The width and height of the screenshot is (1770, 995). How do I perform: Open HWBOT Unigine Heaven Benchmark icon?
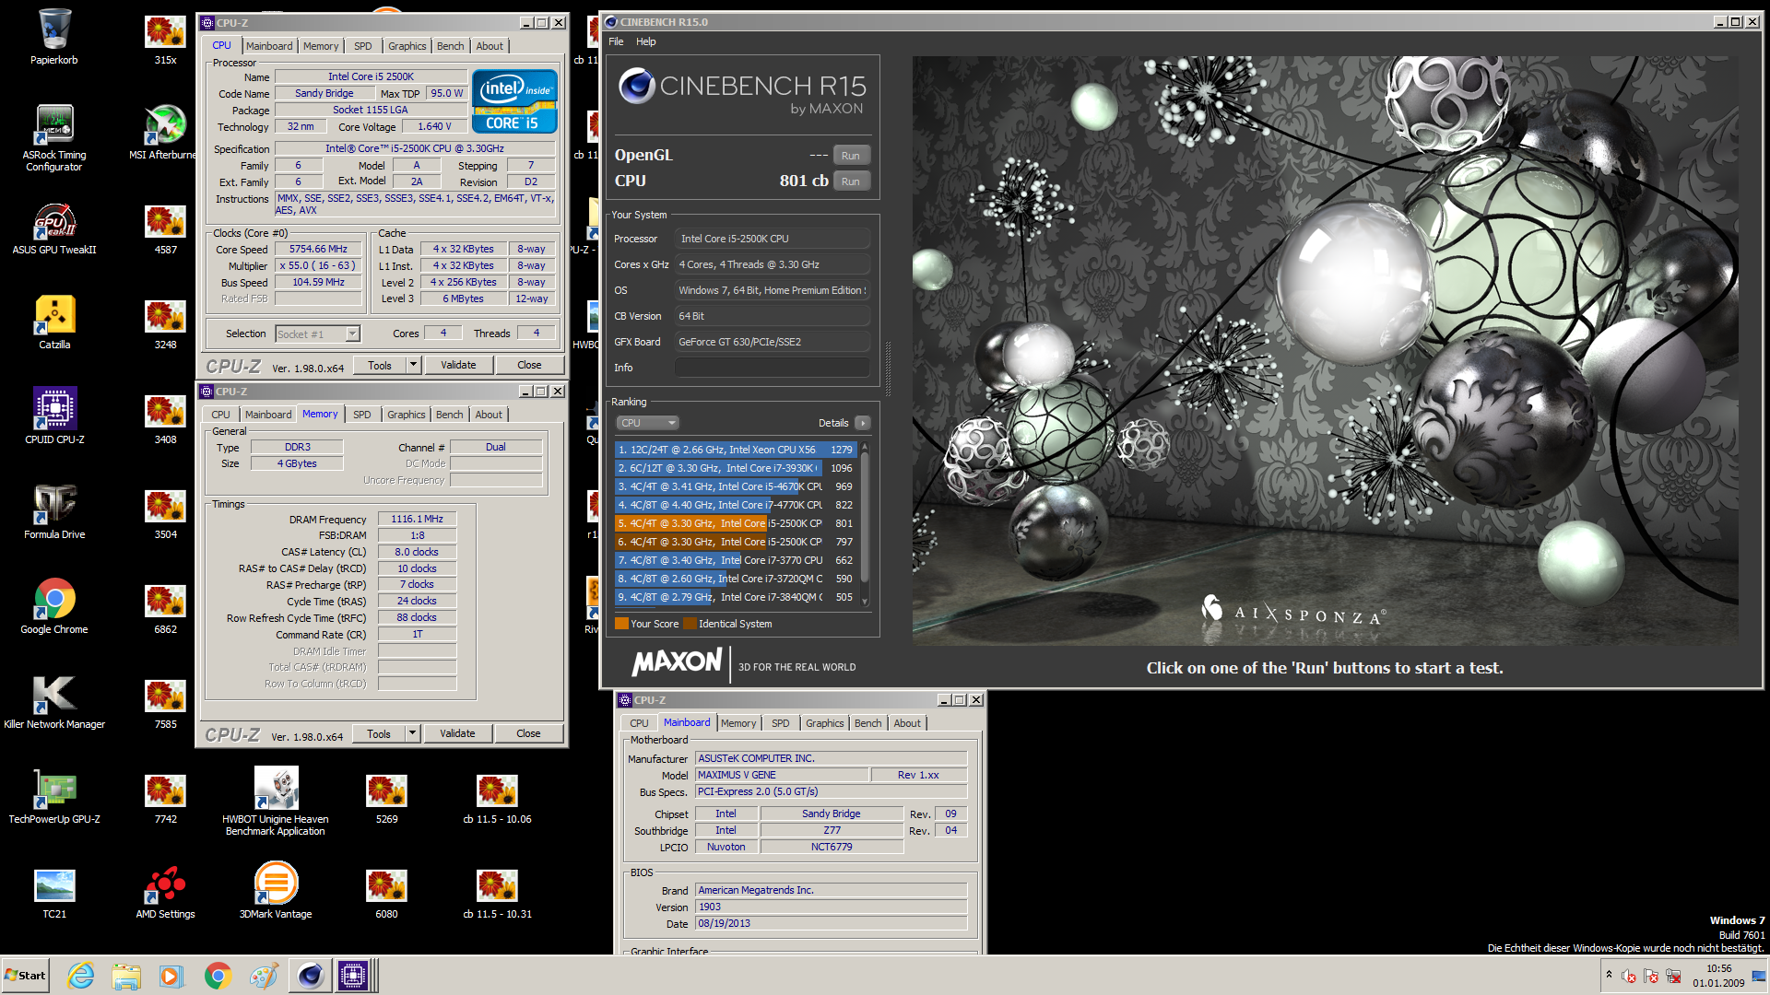tap(276, 802)
